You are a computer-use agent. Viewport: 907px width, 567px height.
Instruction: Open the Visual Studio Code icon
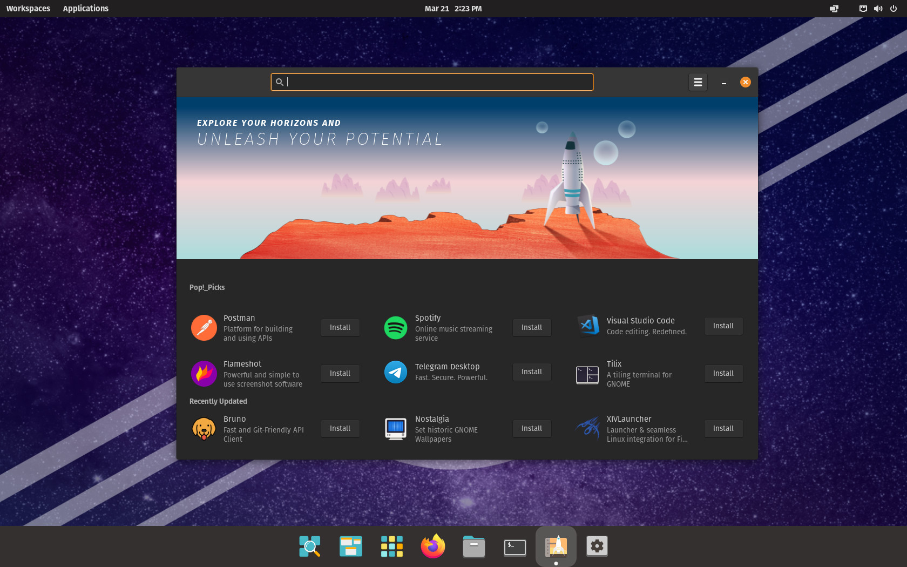(x=587, y=326)
